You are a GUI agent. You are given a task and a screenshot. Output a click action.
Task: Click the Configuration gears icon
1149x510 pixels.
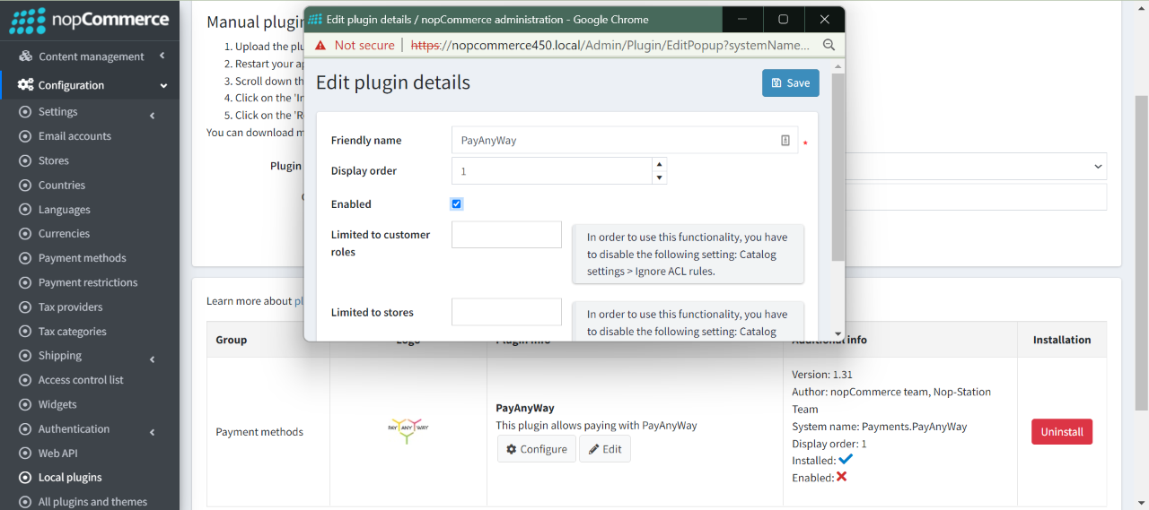(25, 85)
